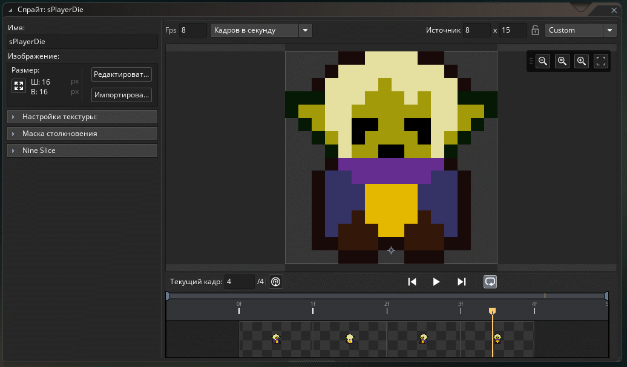Image resolution: width=627 pixels, height=367 pixels.
Task: Click the zoom reset magnifier icon
Action: tap(562, 61)
